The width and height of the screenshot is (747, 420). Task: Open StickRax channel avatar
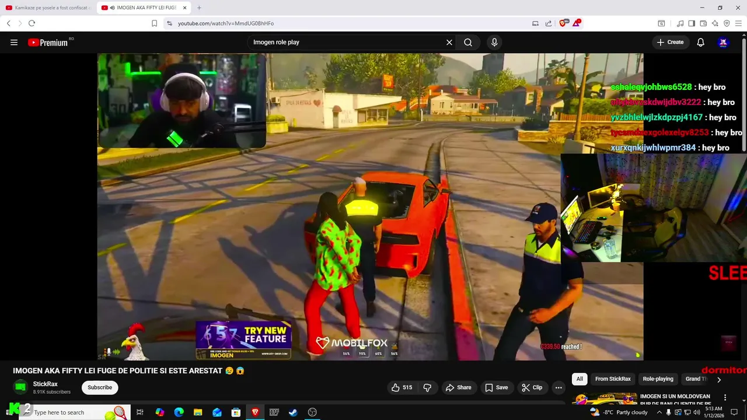coord(20,387)
